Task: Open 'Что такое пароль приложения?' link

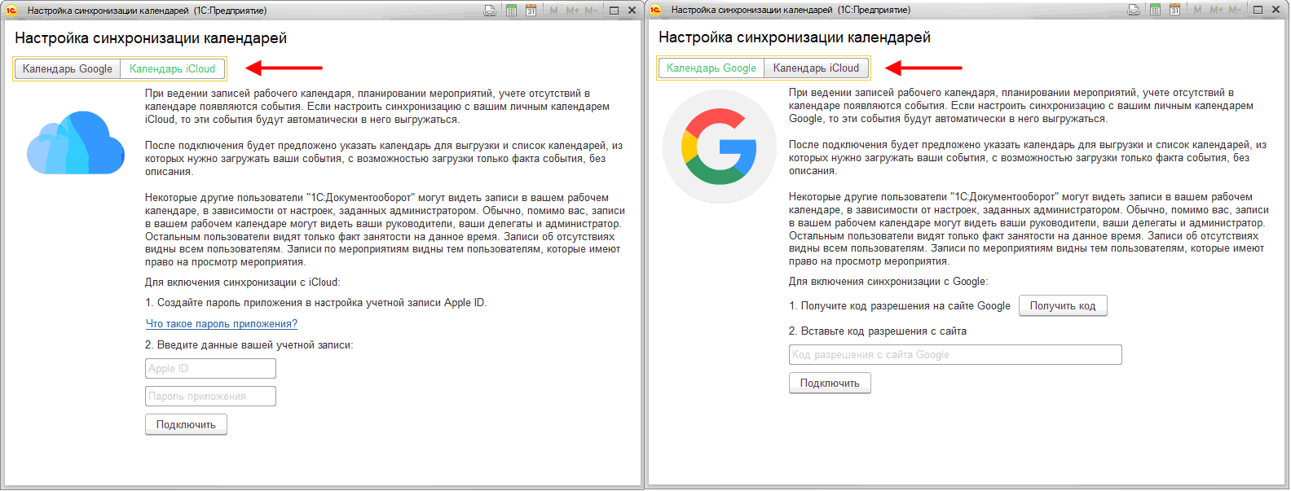Action: coord(222,324)
